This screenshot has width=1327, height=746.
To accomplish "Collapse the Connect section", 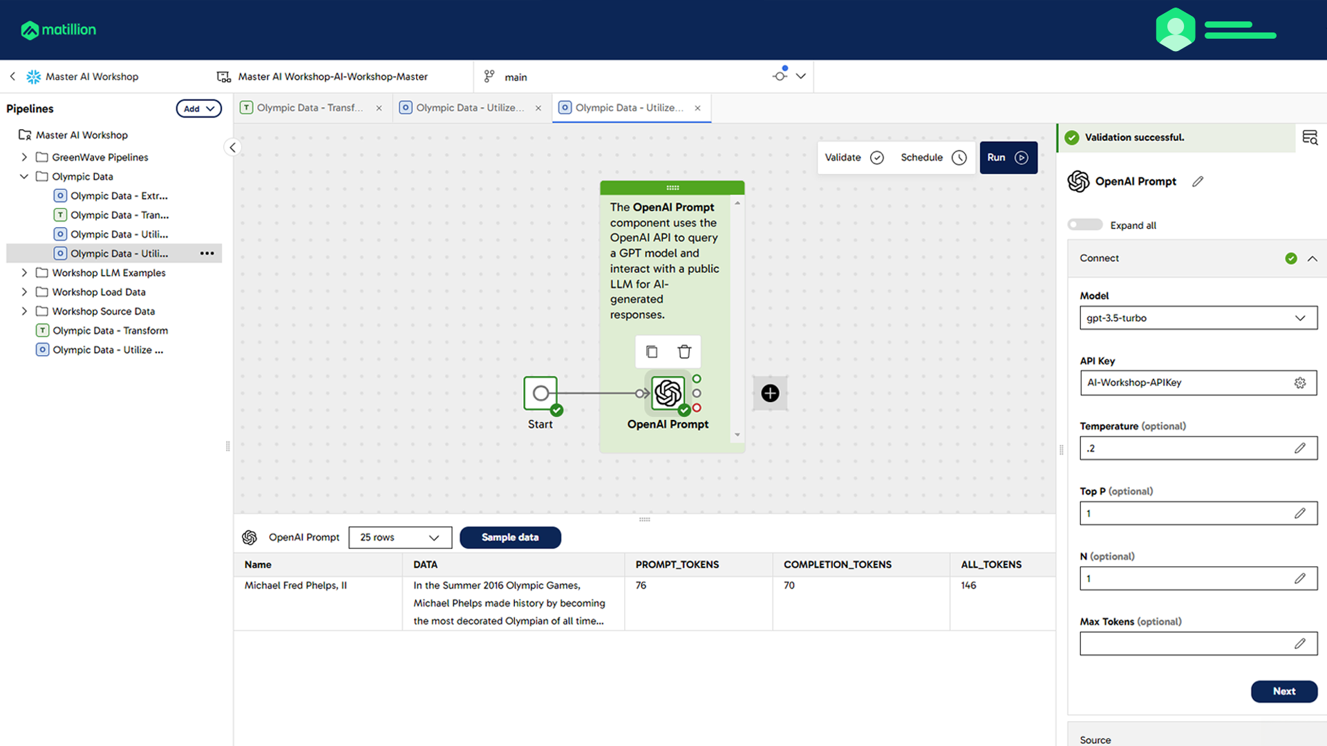I will click(x=1312, y=258).
